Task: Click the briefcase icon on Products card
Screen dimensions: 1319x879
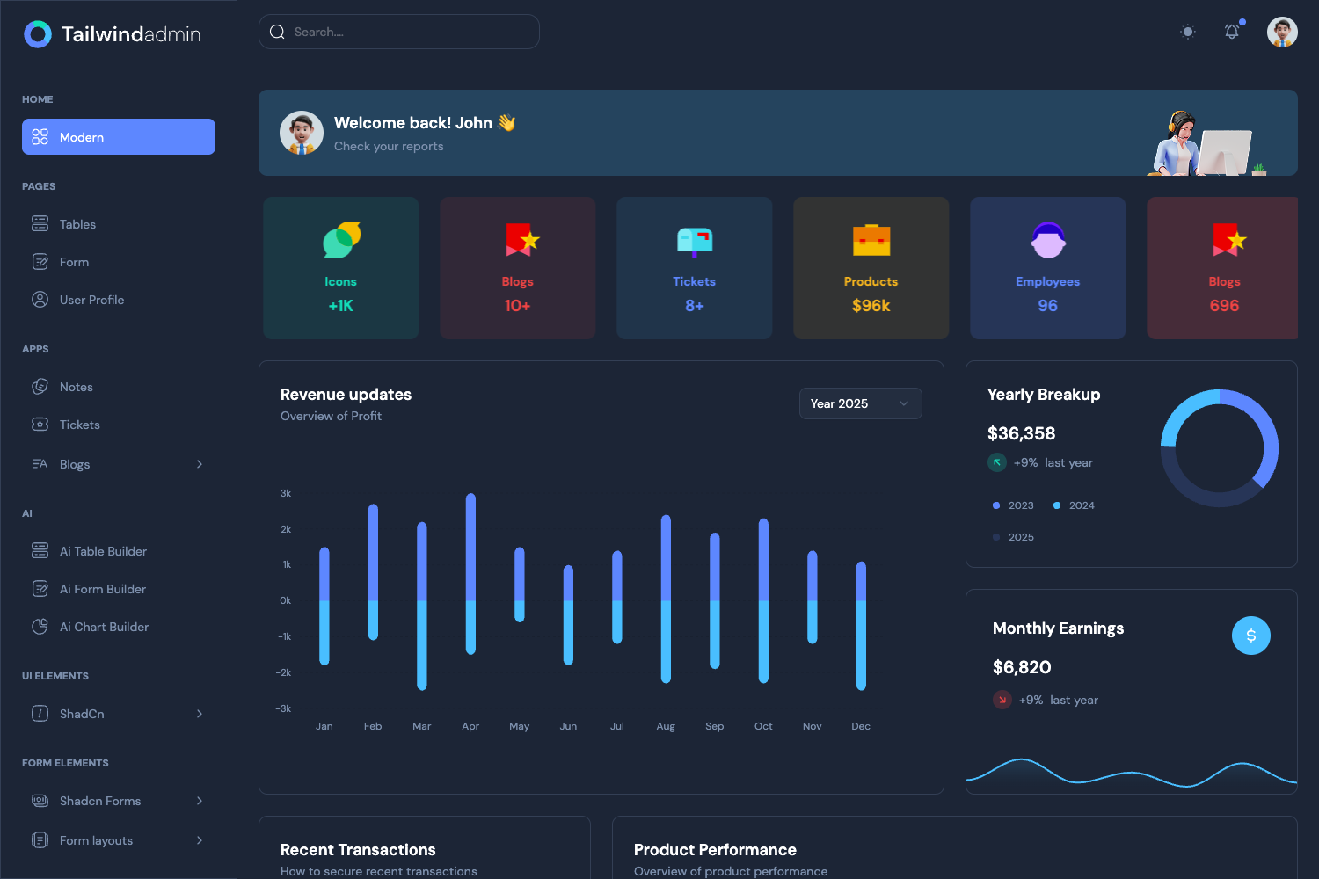Action: [x=871, y=240]
